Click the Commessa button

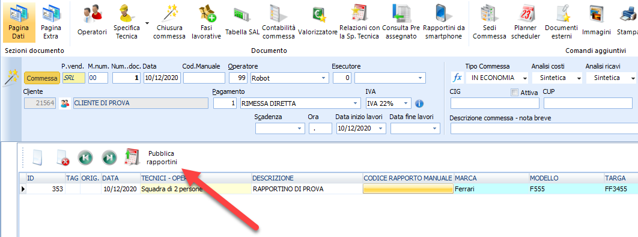pyautogui.click(x=42, y=78)
